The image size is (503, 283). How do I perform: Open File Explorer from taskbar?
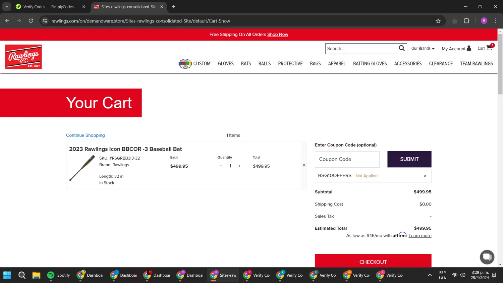[x=36, y=275]
